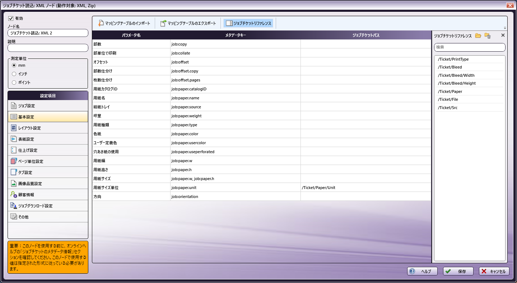Viewport: 517px width, 283px height.
Task: Click the 画像品質設定 picture icon
Action: 14,184
